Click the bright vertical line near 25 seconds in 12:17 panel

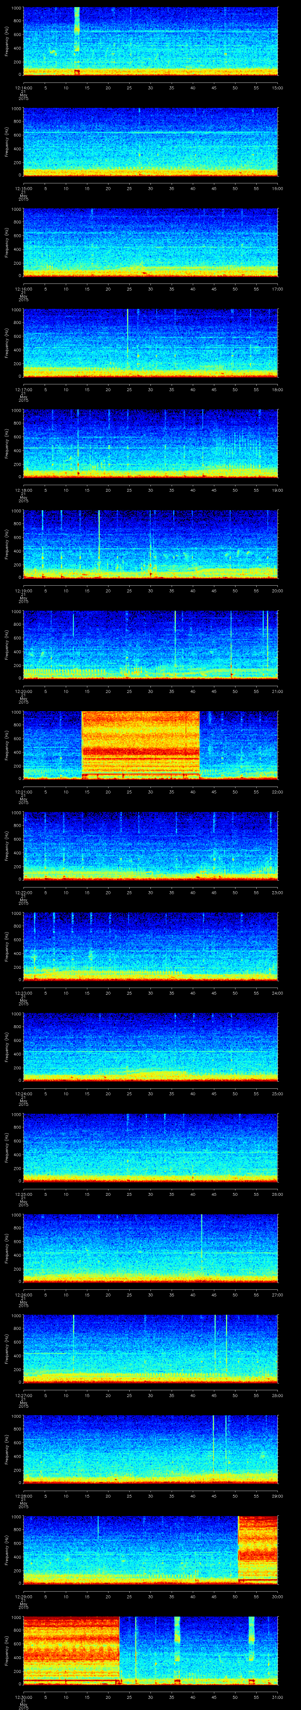tap(127, 342)
